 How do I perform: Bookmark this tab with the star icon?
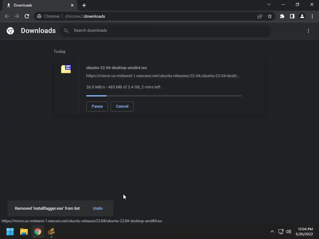tap(270, 16)
